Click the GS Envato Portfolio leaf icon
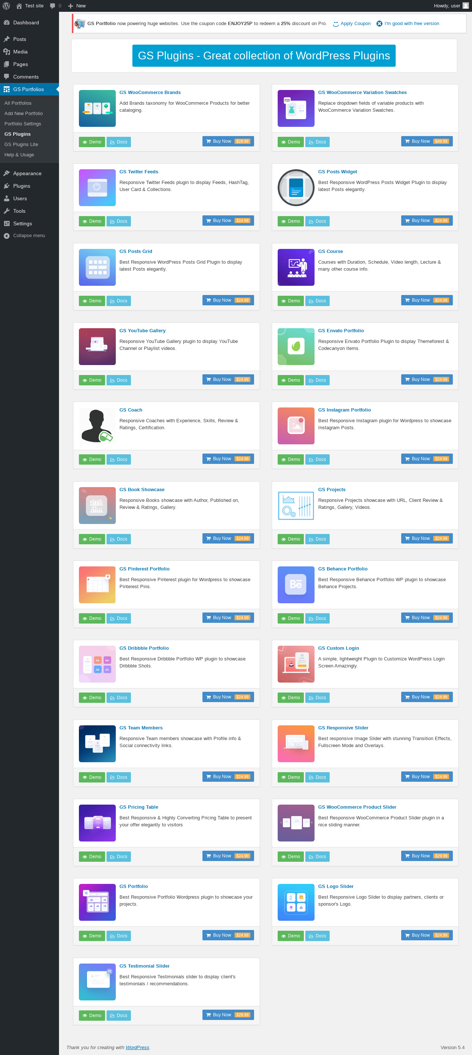This screenshot has height=1055, width=472. coord(296,347)
